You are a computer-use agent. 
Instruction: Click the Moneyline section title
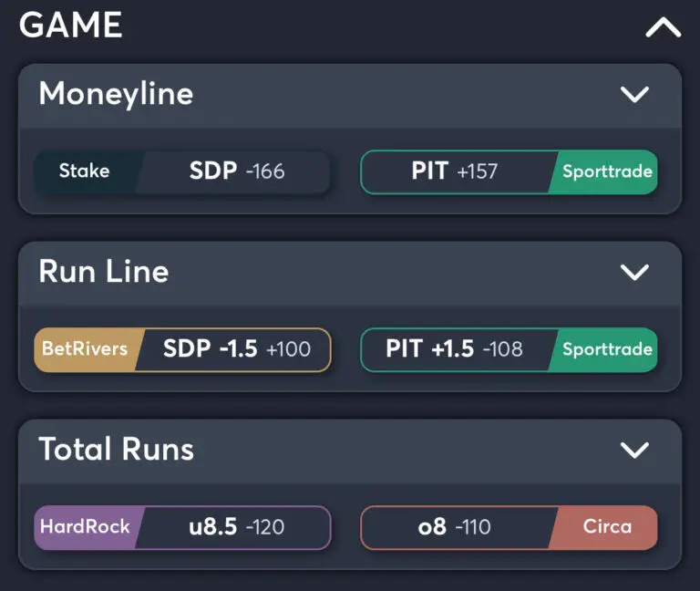coord(116,93)
